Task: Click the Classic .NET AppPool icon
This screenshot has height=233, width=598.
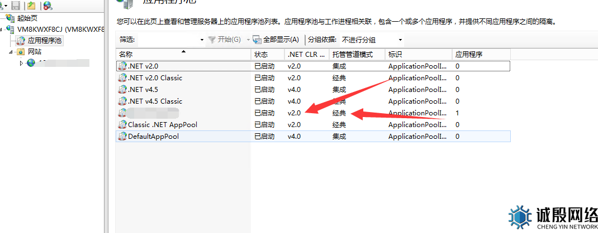Action: 122,124
